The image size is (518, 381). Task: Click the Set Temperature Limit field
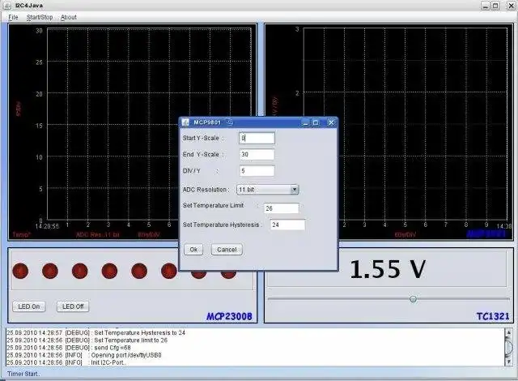click(x=281, y=208)
